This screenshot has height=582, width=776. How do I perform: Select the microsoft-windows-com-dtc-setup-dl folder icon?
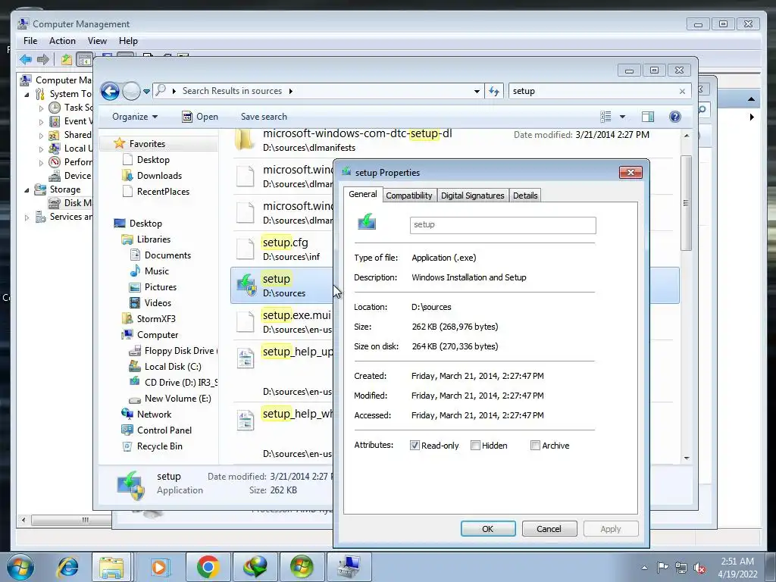click(x=245, y=139)
